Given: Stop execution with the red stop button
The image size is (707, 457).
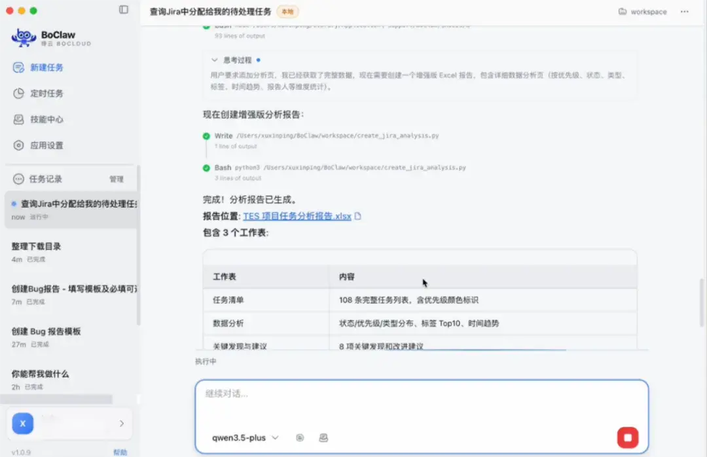Looking at the screenshot, I should tap(628, 437).
